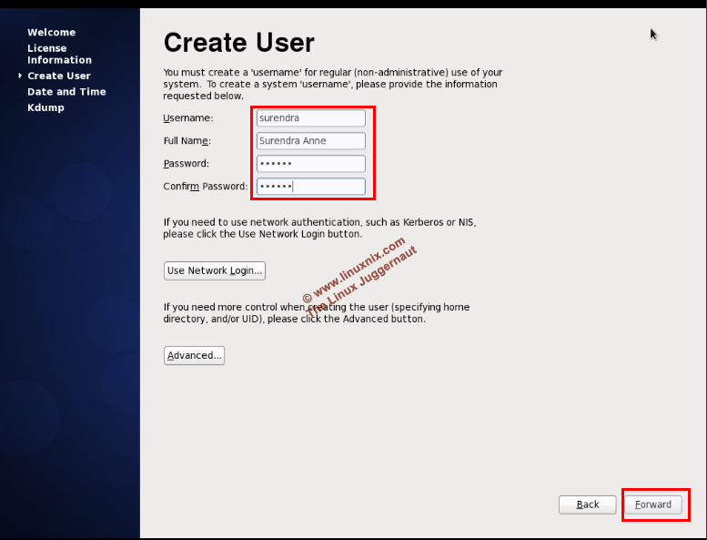Select the Welcome step in sidebar
The height and width of the screenshot is (540, 707).
[51, 33]
